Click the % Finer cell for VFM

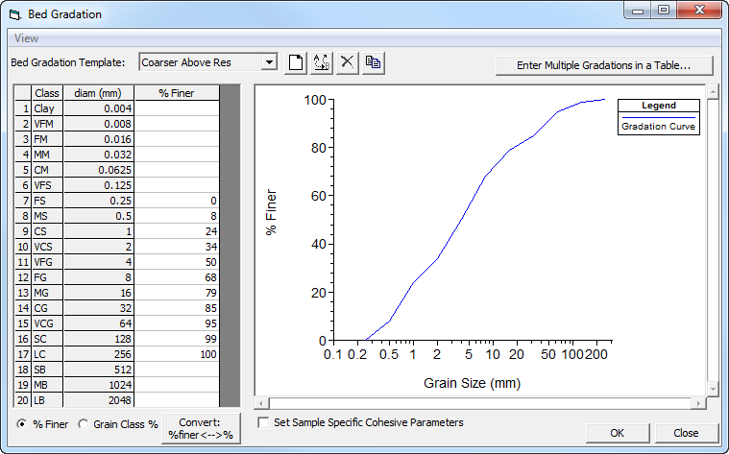click(177, 124)
